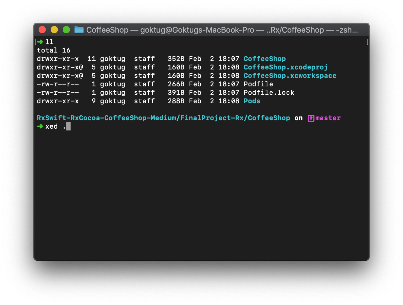Click the yellow minimize traffic light button
The width and height of the screenshot is (403, 305).
54,30
